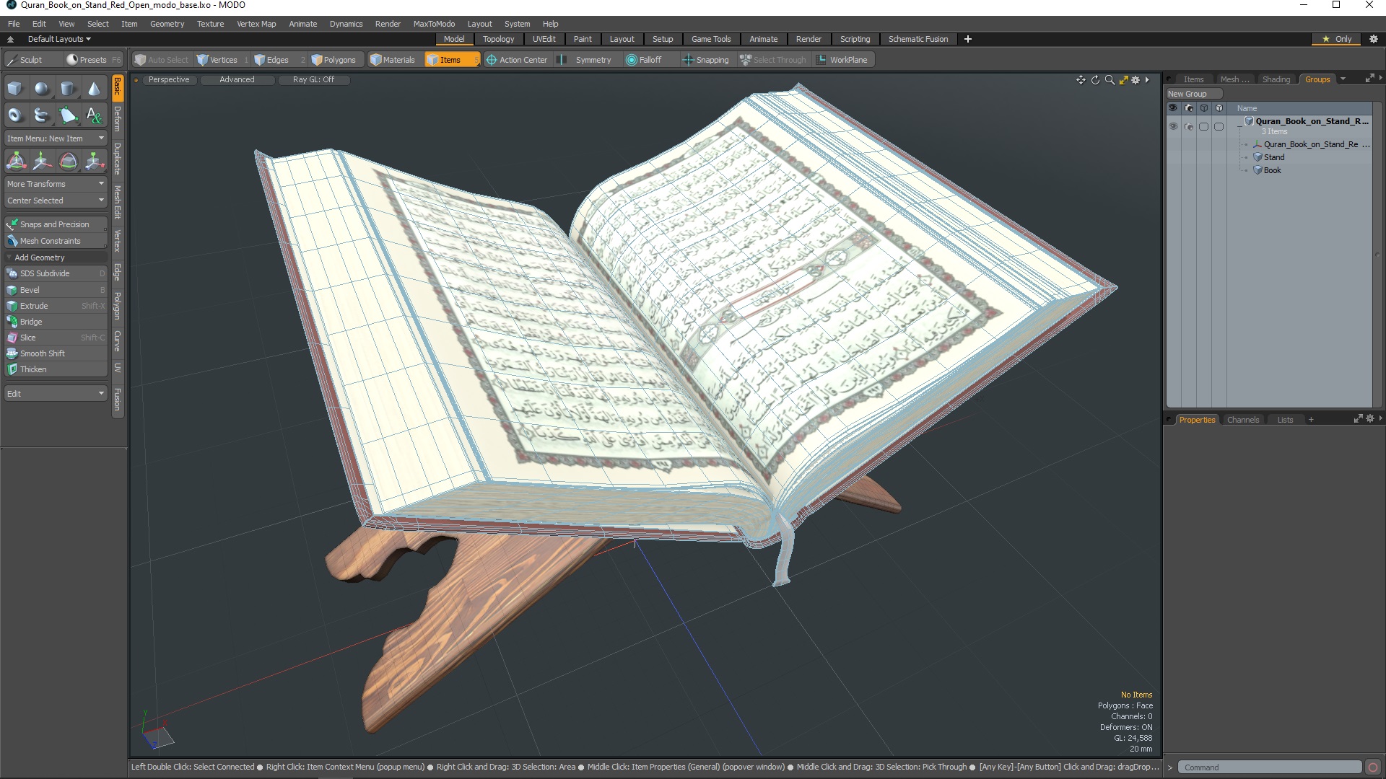Choose the Cone primitive tool
The image size is (1386, 779).
[x=94, y=89]
